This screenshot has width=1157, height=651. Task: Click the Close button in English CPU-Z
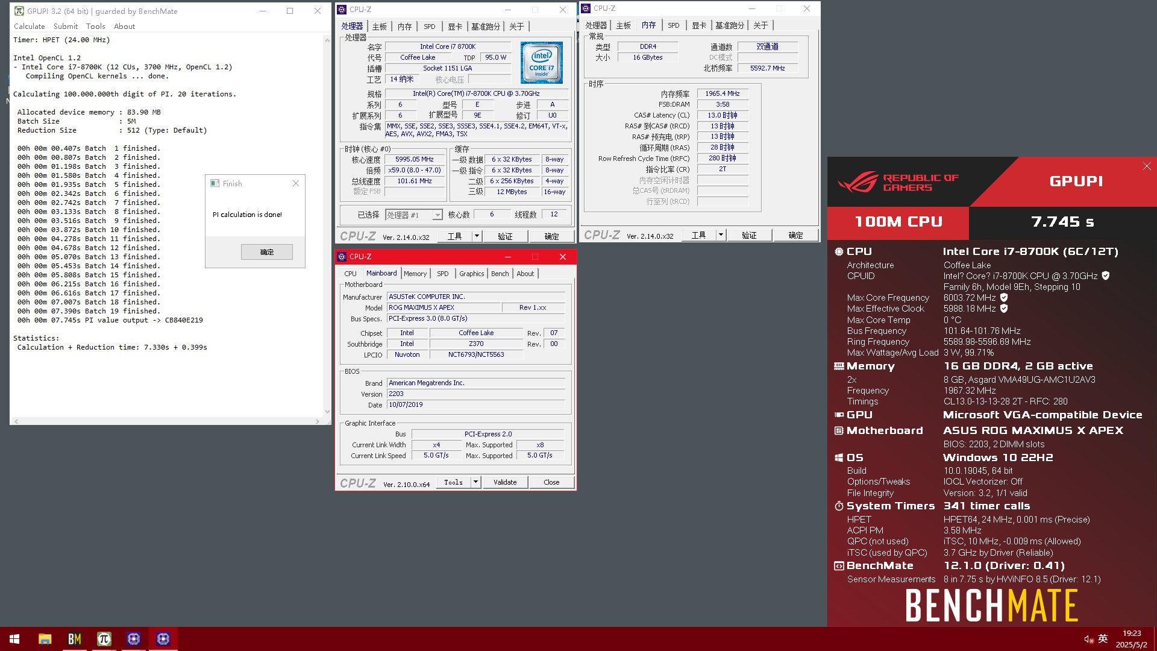point(551,482)
